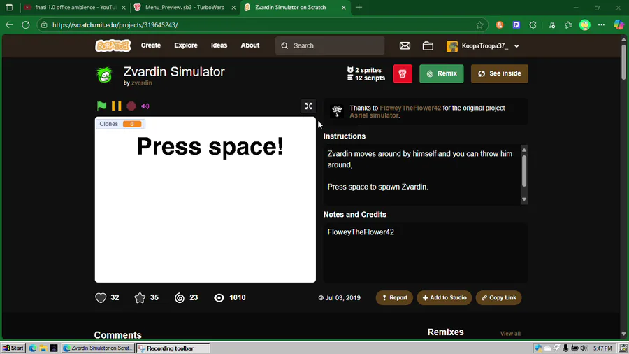Image resolution: width=629 pixels, height=354 pixels.
Task: Open the Copilot icon
Action: [x=619, y=25]
